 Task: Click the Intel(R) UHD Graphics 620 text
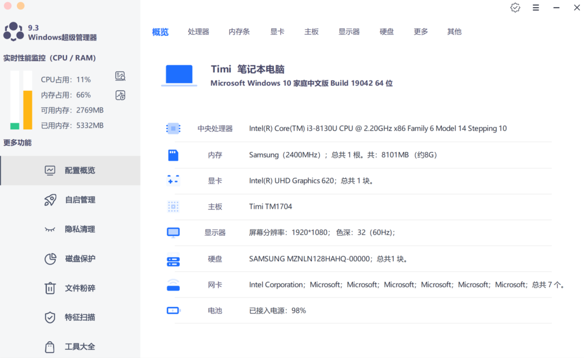tap(311, 181)
